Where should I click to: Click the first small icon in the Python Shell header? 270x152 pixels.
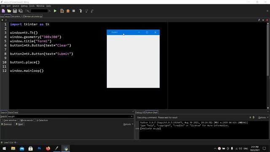[250, 117]
